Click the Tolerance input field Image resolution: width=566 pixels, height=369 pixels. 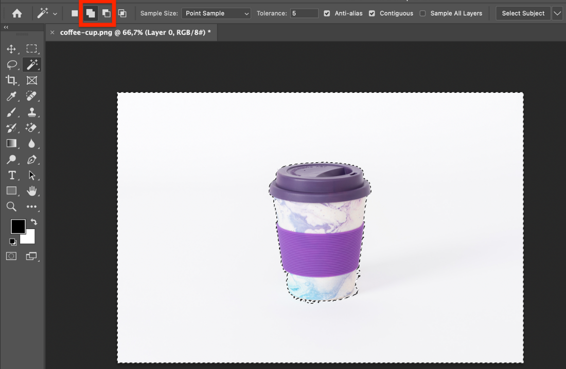coord(304,13)
